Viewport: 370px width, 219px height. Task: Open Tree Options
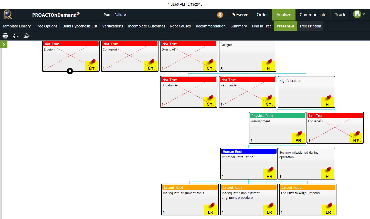47,26
